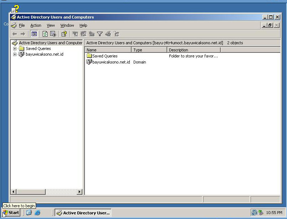Click the app icon in the title bar
Screen dimensions: 287x219
coord(13,17)
